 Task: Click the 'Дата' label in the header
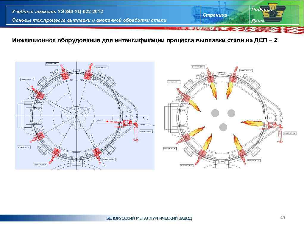coord(258,21)
